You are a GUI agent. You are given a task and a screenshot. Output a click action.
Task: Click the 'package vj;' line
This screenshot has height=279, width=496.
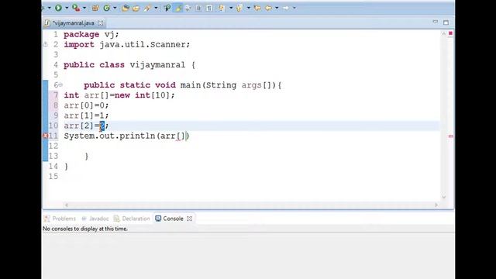pyautogui.click(x=91, y=34)
